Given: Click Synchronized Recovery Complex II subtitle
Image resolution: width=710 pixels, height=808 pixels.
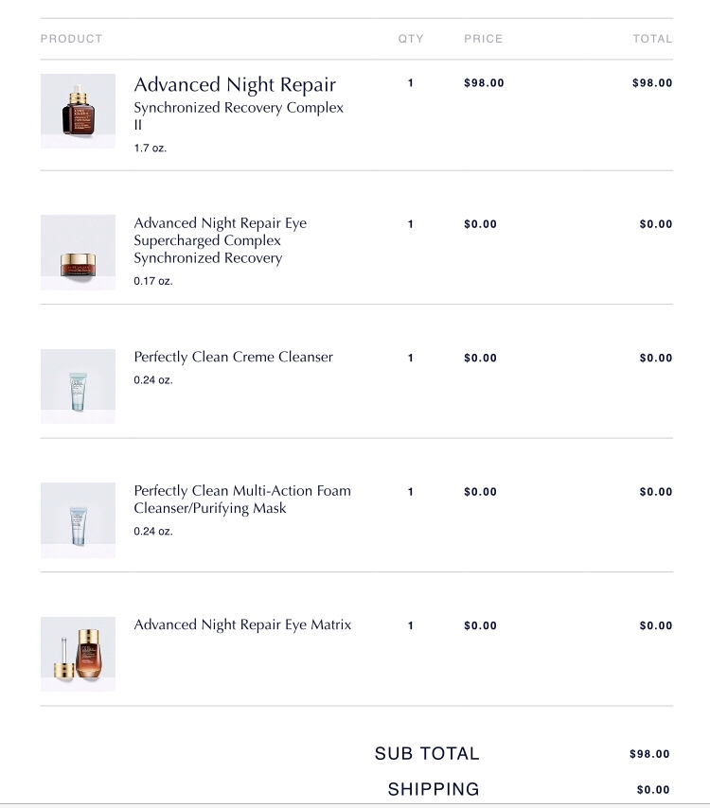Looking at the screenshot, I should pyautogui.click(x=239, y=116).
